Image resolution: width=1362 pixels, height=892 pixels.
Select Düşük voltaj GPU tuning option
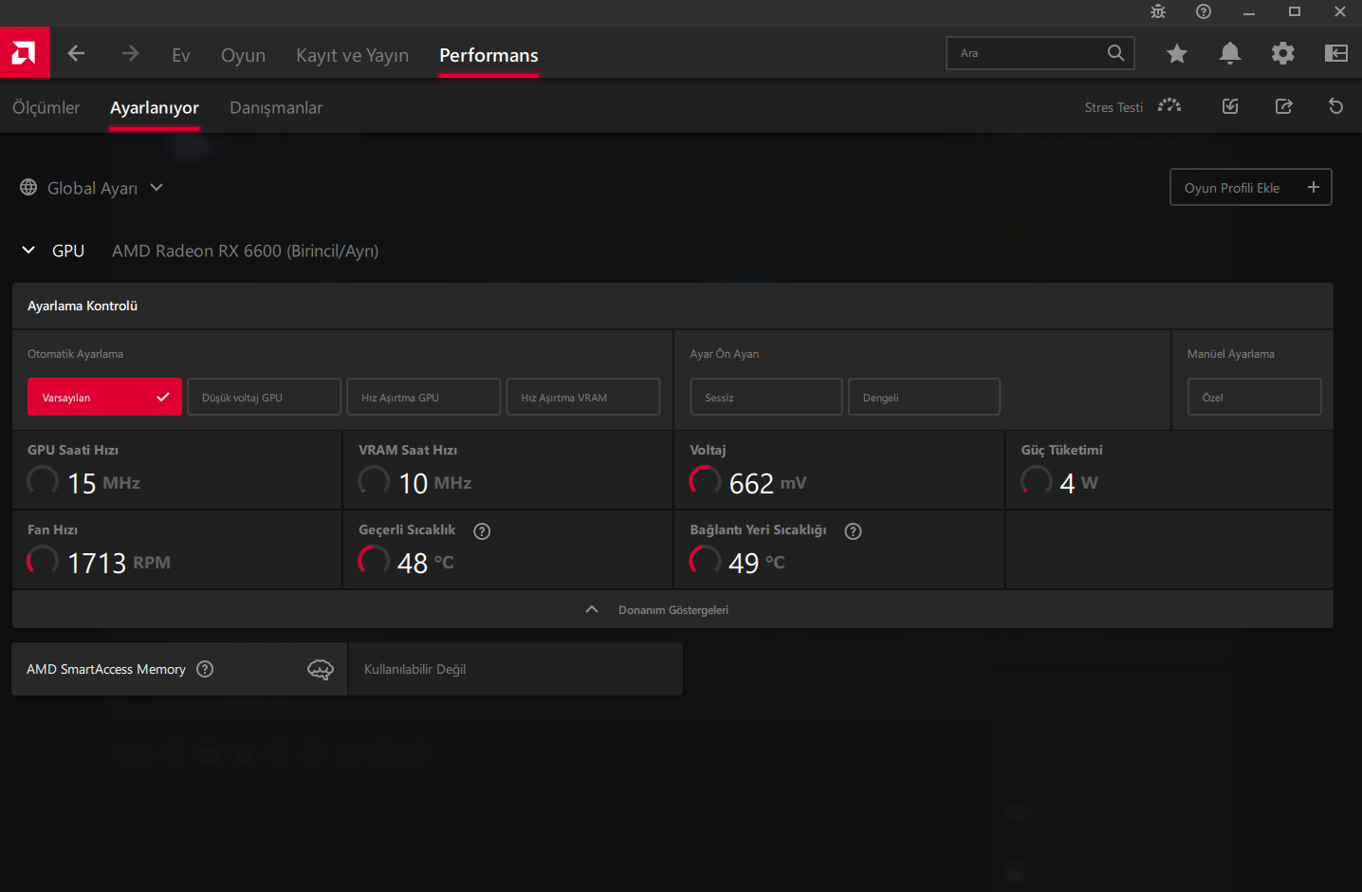point(265,397)
